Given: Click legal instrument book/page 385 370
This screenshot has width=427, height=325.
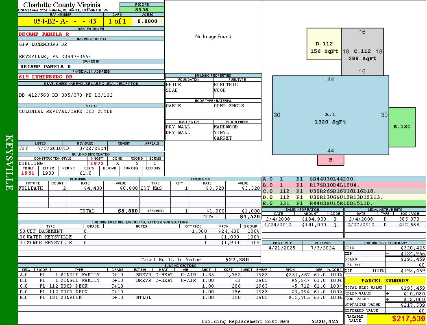Looking at the screenshot, I should tap(409, 219).
